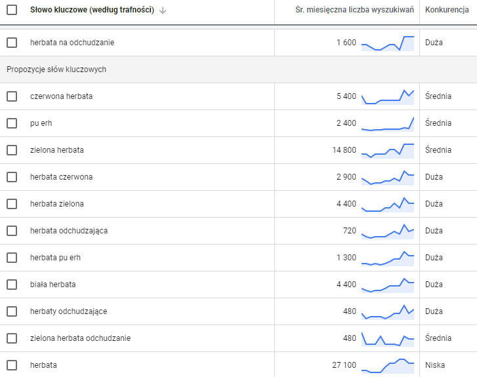This screenshot has width=477, height=377.
Task: View the herbata search trend sparkline
Action: pyautogui.click(x=388, y=365)
